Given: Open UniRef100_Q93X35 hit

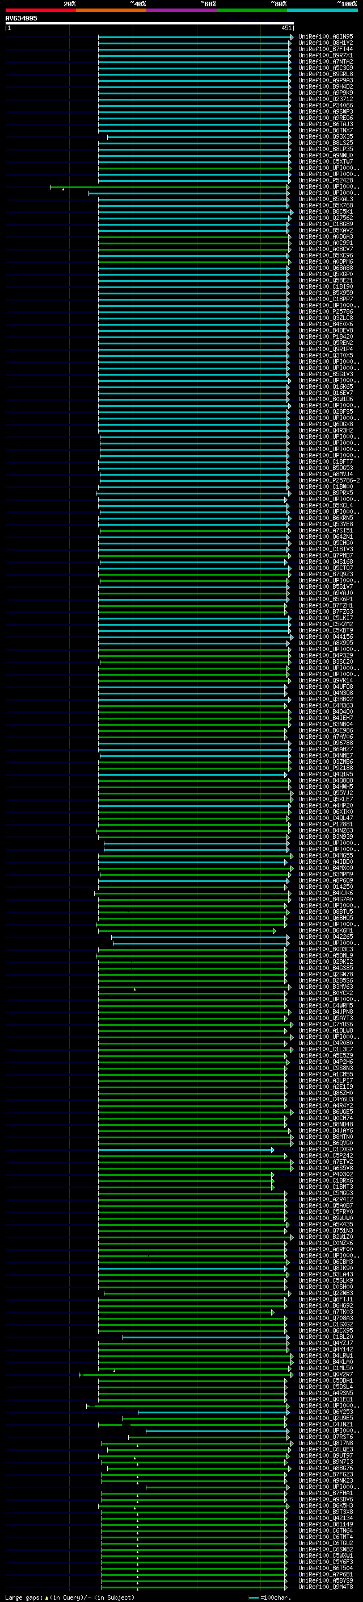Looking at the screenshot, I should 326,136.
